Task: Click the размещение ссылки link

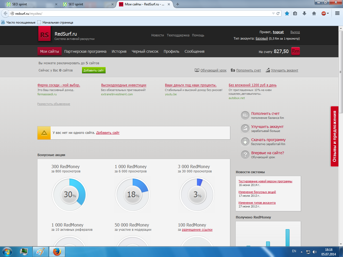Action: 197,230
